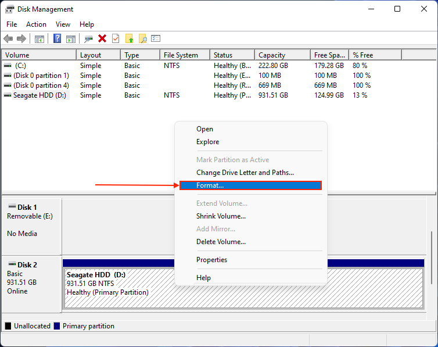Click the Back arrow toolbar icon
The height and width of the screenshot is (347, 438).
click(8, 38)
